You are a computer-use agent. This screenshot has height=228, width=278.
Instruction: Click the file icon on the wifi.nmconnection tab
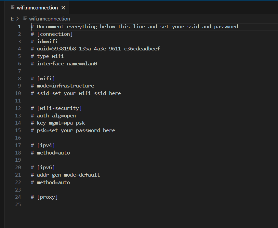(13, 7)
